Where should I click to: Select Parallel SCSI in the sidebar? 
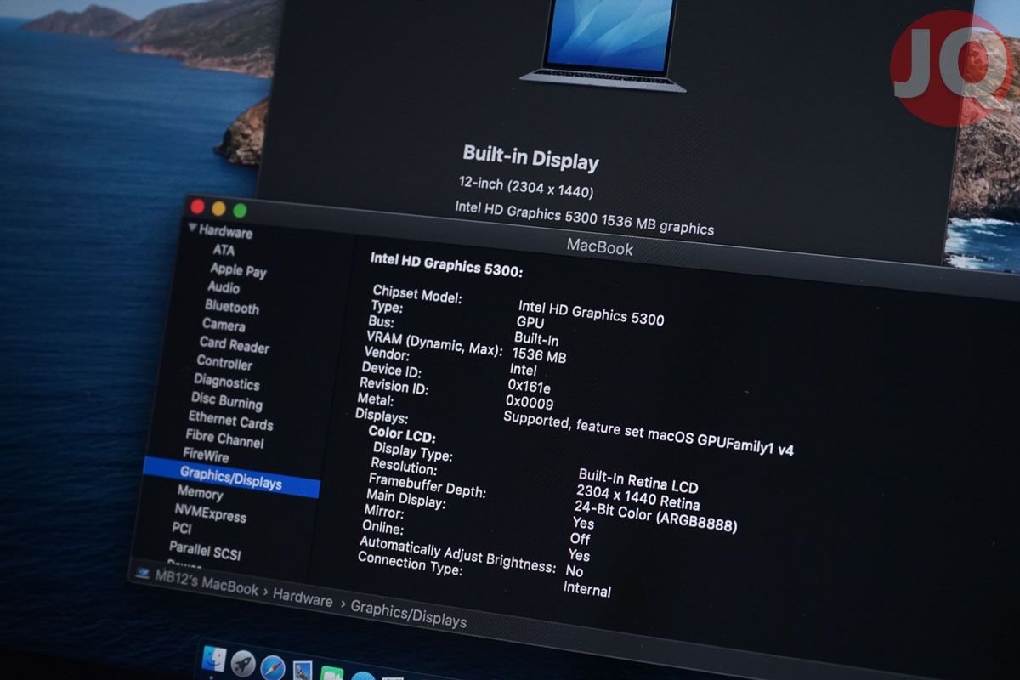(204, 550)
